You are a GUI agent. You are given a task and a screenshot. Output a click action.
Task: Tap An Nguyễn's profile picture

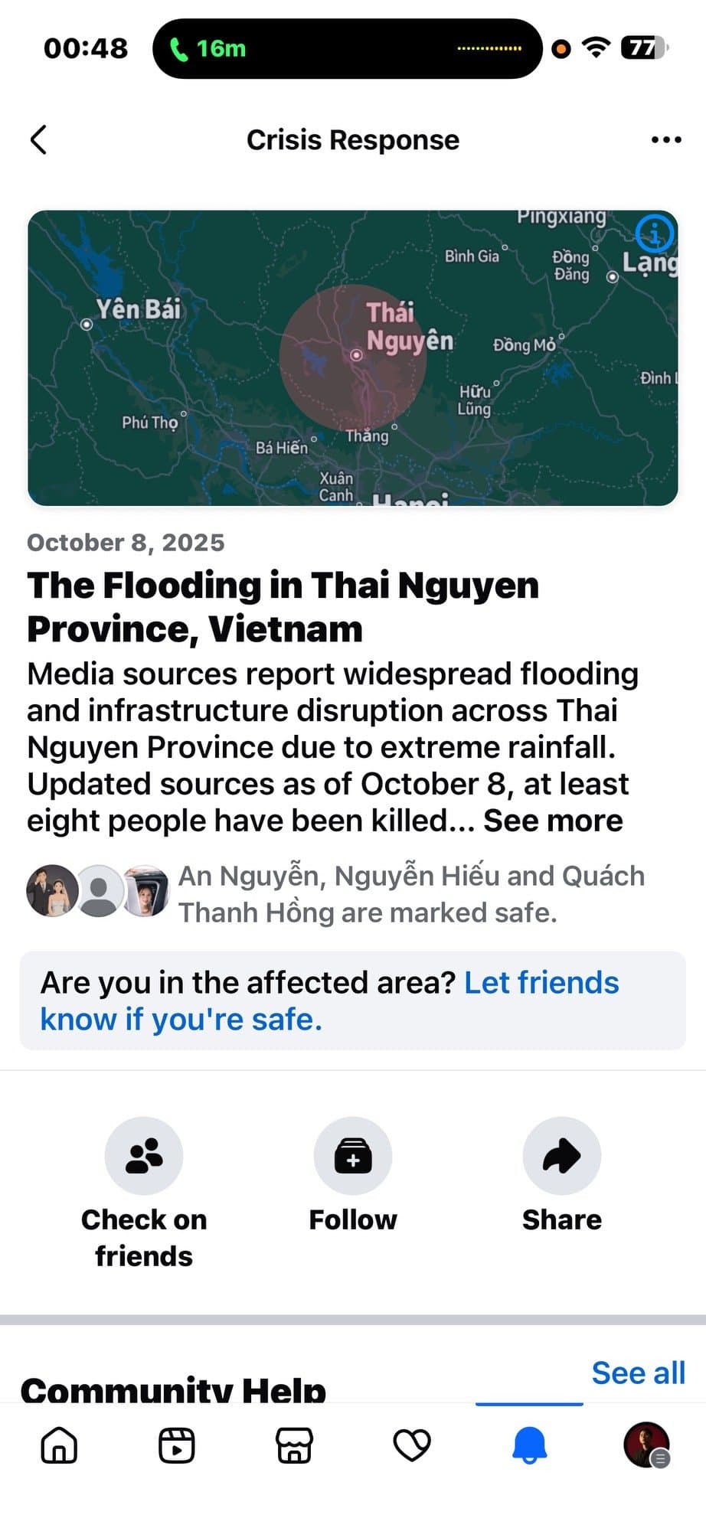click(x=52, y=891)
